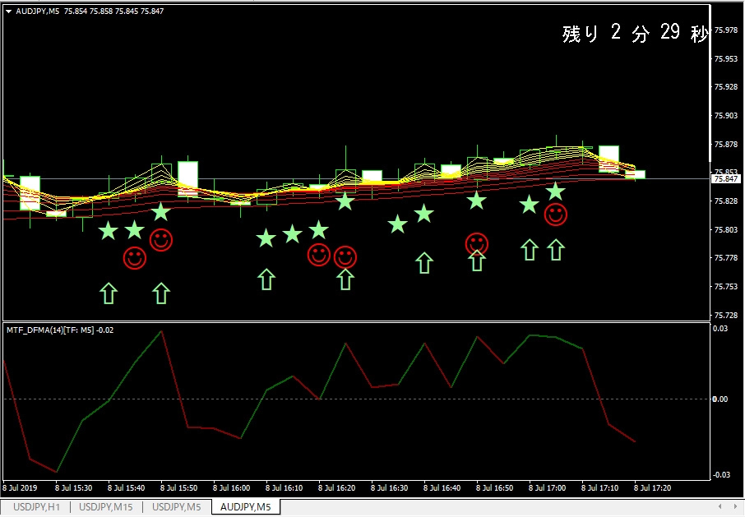The height and width of the screenshot is (517, 745).
Task: Select the rightmost green up-arrow signal marker
Action: click(555, 250)
